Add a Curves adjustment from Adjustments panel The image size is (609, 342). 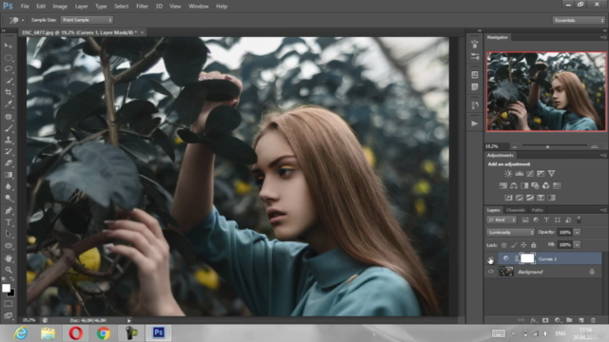(x=530, y=174)
